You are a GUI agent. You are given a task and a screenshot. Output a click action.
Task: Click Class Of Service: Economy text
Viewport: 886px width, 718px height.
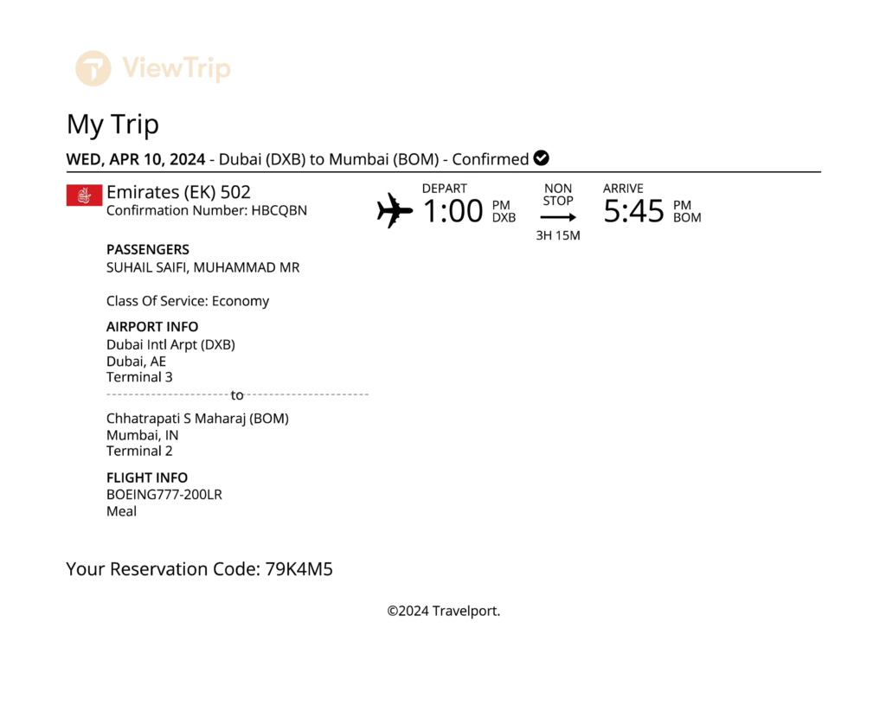pyautogui.click(x=188, y=301)
